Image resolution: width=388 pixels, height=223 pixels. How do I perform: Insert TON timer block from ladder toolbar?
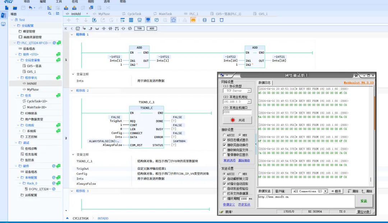pyautogui.click(x=139, y=28)
